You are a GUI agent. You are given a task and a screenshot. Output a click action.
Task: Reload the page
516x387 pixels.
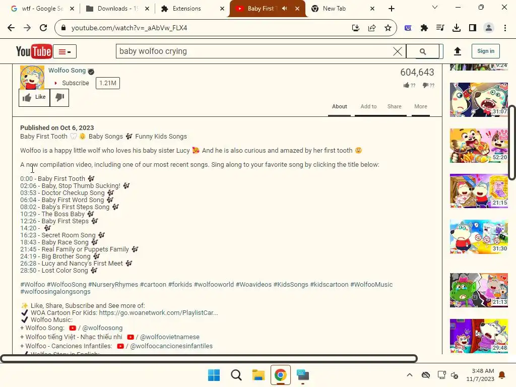[x=43, y=28]
